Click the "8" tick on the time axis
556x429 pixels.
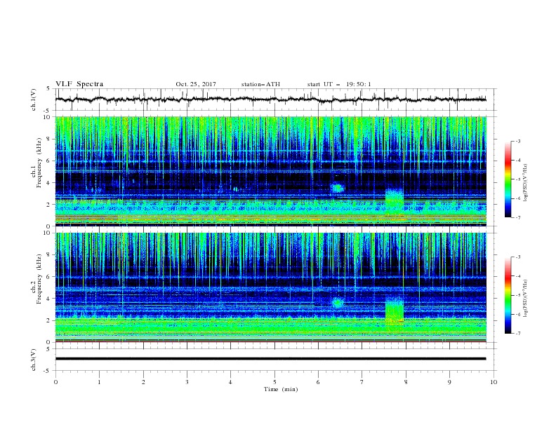[406, 382]
